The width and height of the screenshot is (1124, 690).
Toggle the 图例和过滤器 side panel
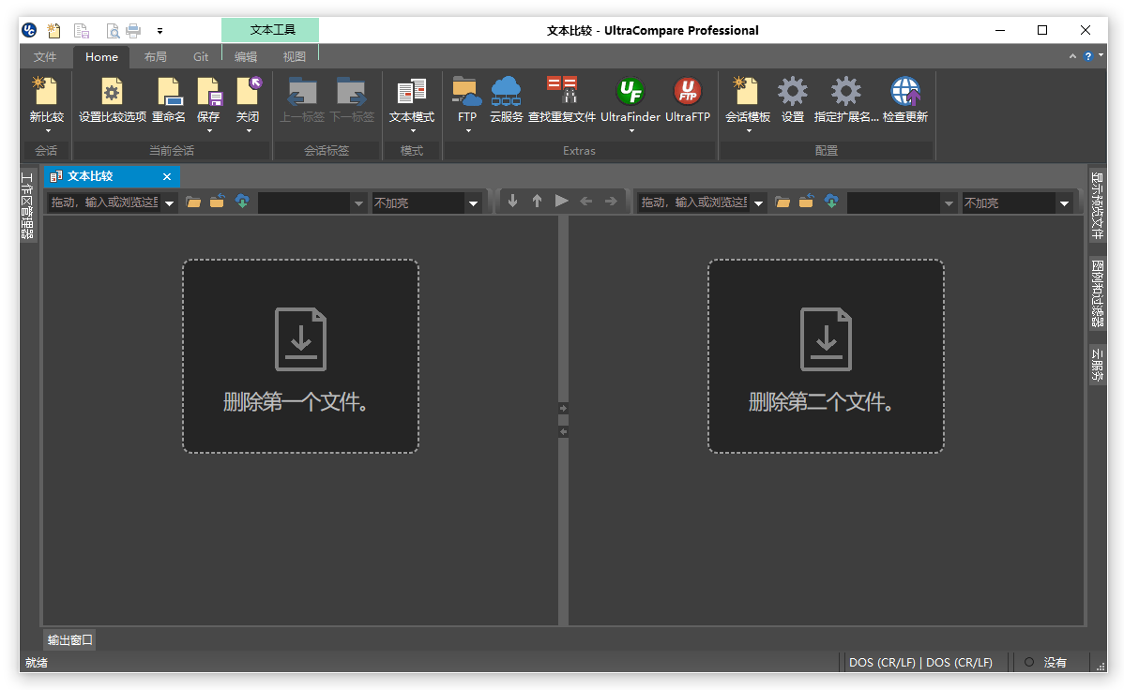1097,293
